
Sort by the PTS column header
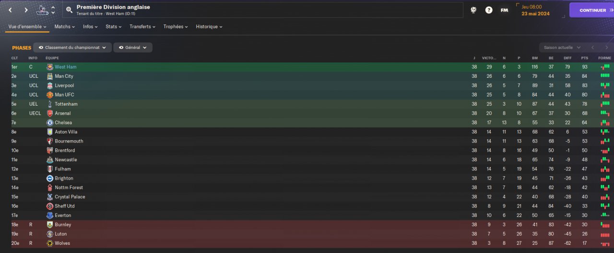pyautogui.click(x=584, y=58)
